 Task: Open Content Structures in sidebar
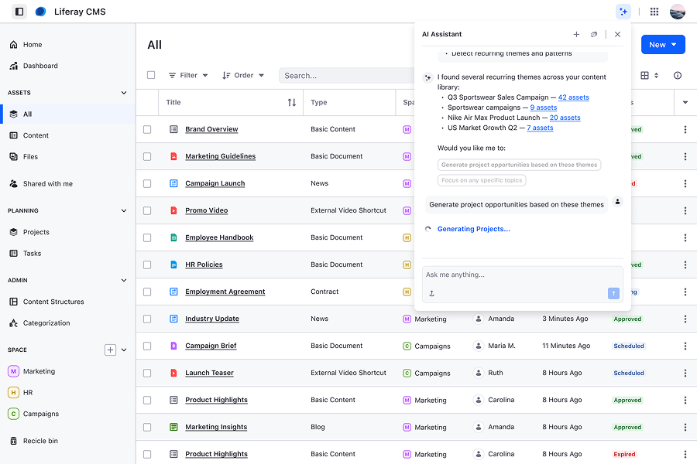(x=53, y=302)
